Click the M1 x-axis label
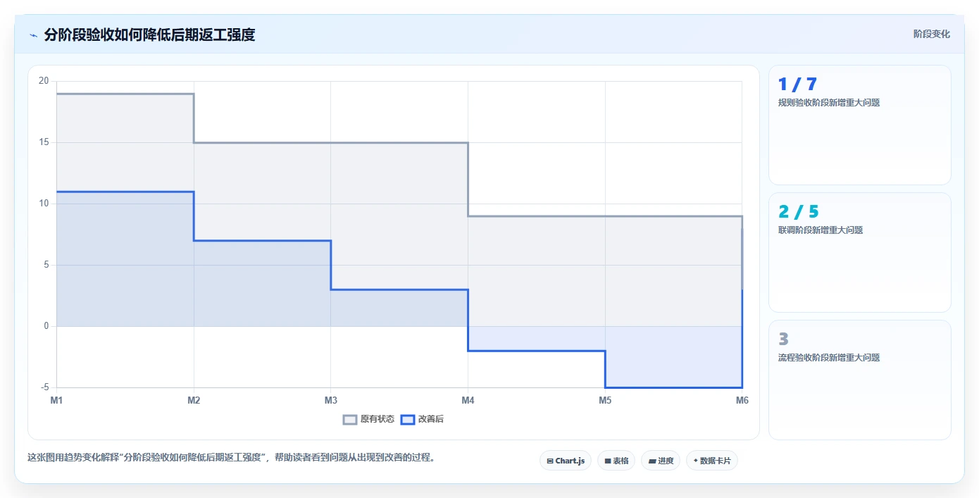979x498 pixels. (56, 400)
